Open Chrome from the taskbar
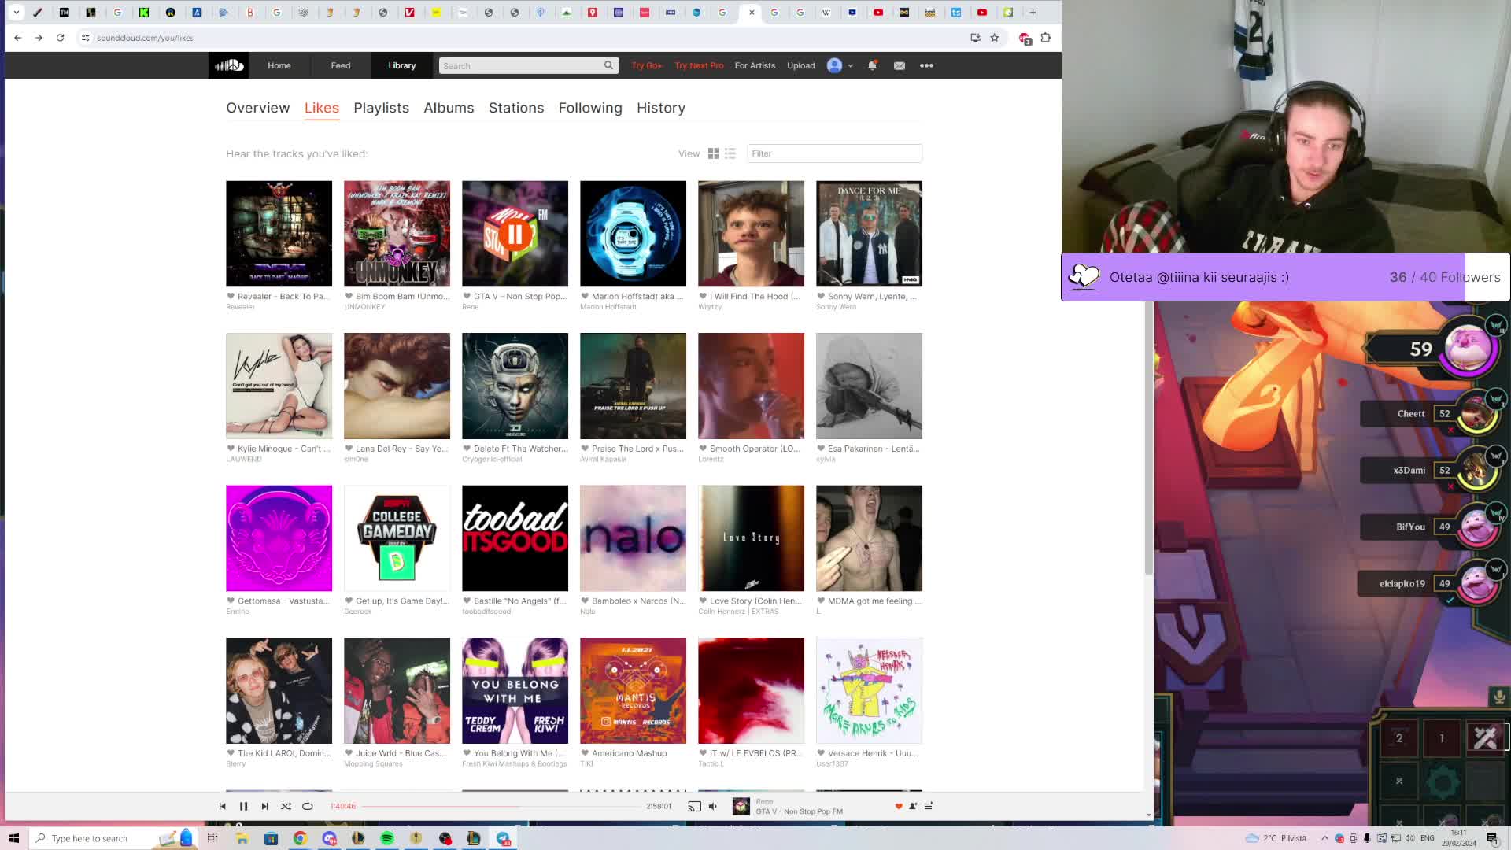The height and width of the screenshot is (850, 1511). pos(300,838)
